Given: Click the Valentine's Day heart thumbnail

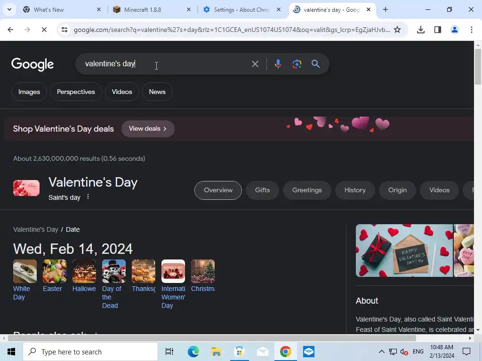Looking at the screenshot, I should click(x=26, y=188).
